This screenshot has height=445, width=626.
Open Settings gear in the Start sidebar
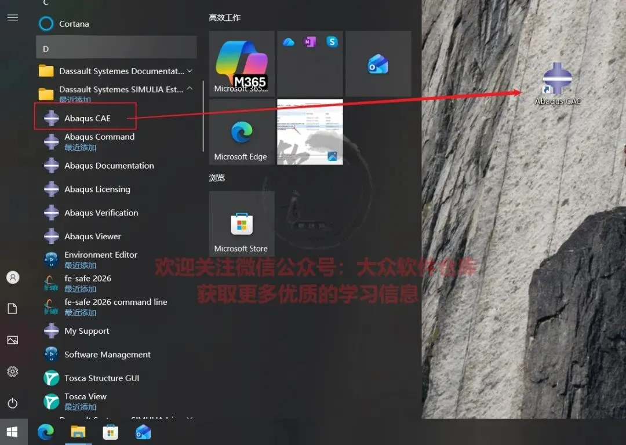(x=13, y=371)
